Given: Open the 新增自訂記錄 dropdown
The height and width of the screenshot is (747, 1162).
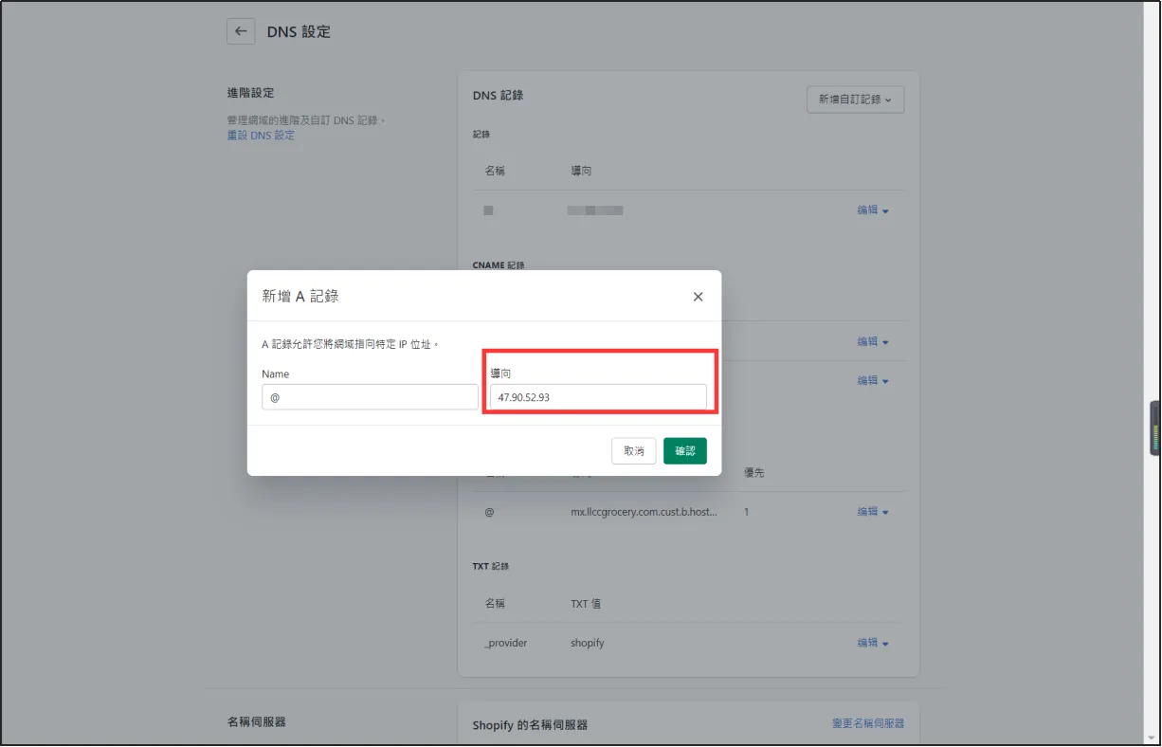Looking at the screenshot, I should click(854, 99).
